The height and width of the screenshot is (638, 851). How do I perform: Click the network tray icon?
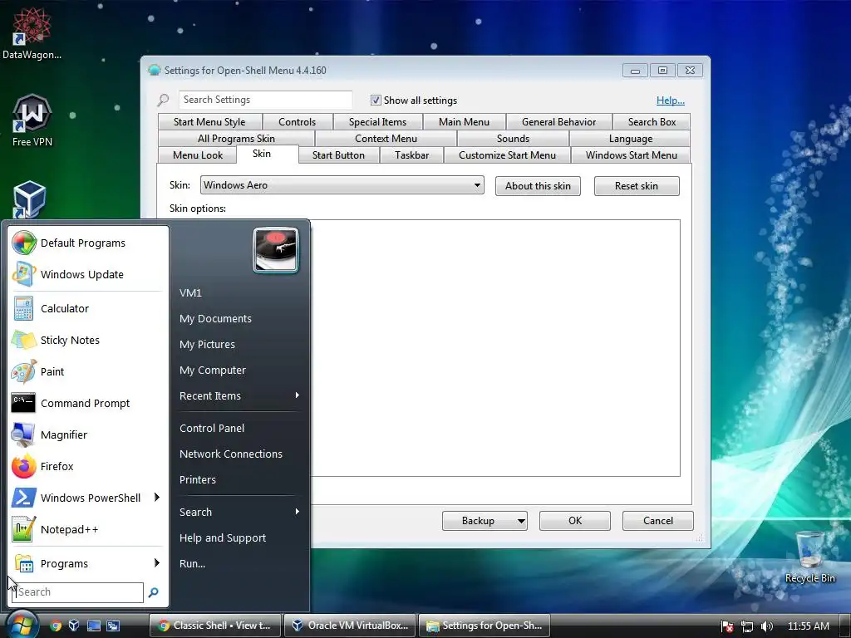pos(747,626)
